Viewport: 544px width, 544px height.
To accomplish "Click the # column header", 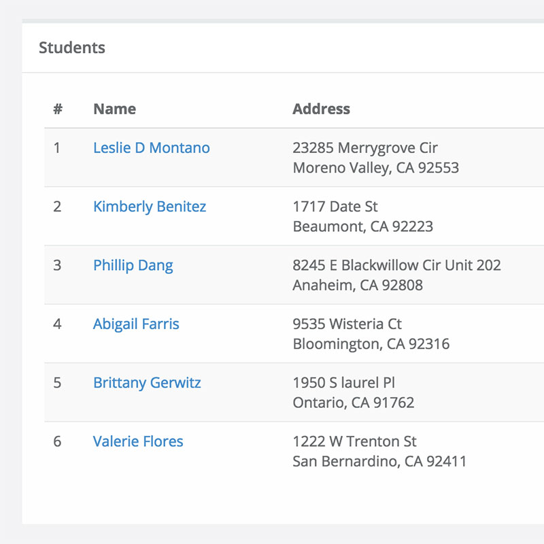I will (x=58, y=109).
